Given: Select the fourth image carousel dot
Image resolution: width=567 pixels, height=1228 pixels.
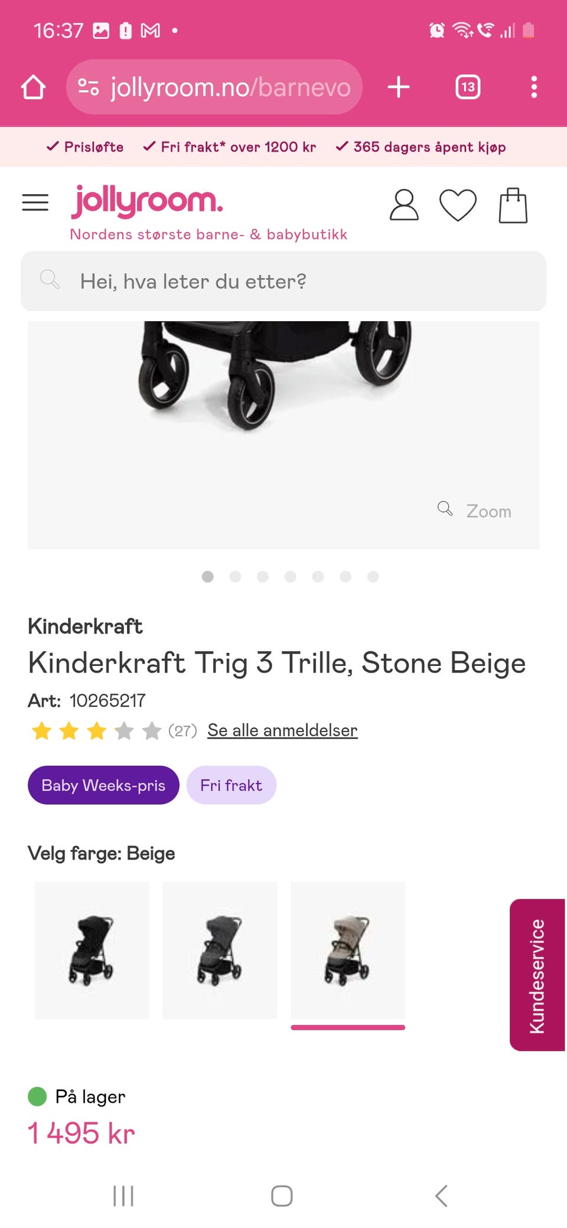Looking at the screenshot, I should (290, 576).
